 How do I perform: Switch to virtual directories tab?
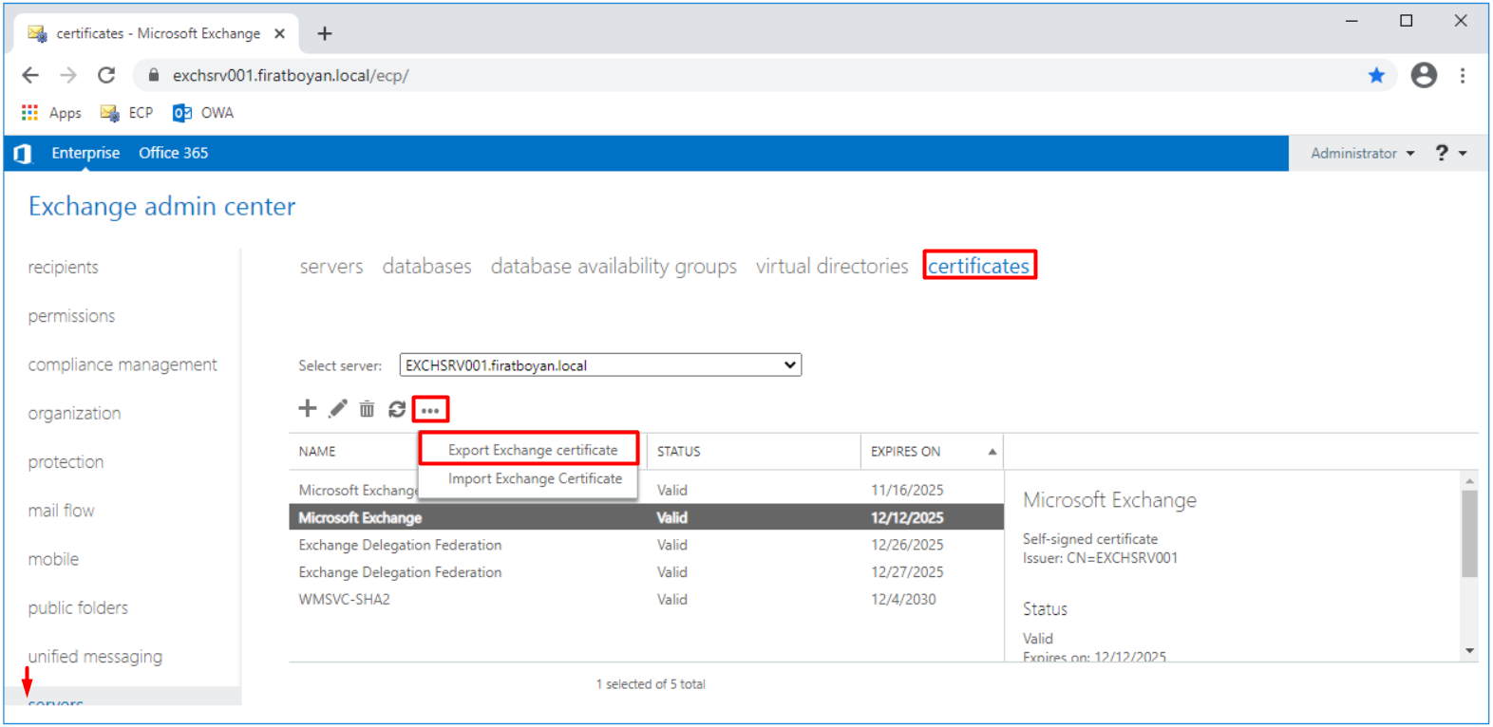coord(832,267)
